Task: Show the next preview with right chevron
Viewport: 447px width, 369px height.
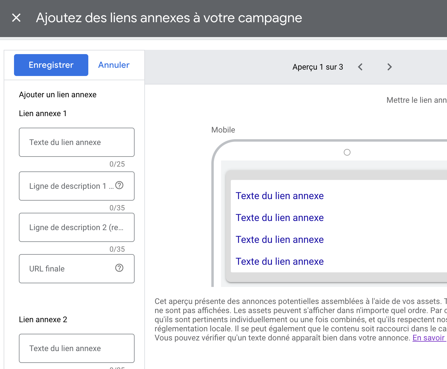Action: (x=389, y=67)
